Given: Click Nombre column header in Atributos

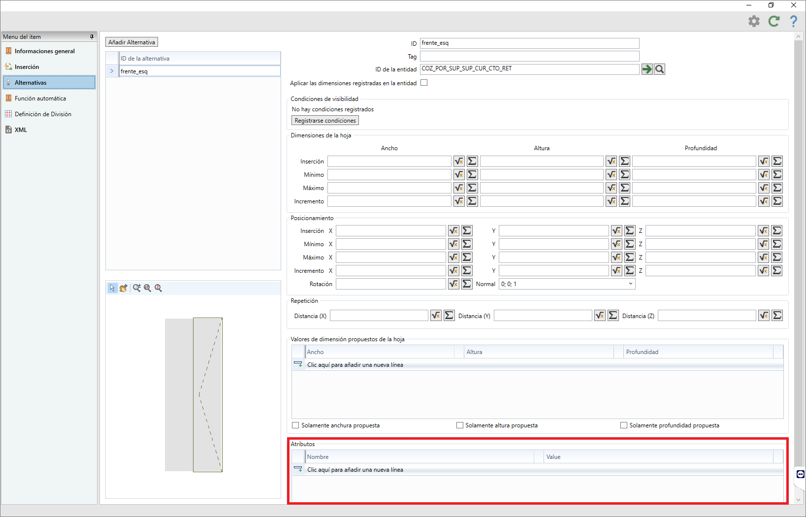Looking at the screenshot, I should 419,457.
